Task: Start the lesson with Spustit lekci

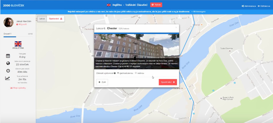Action: point(168,82)
